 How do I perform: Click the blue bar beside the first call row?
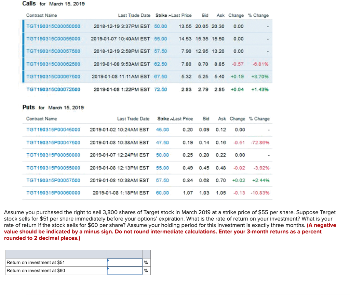(23, 26)
